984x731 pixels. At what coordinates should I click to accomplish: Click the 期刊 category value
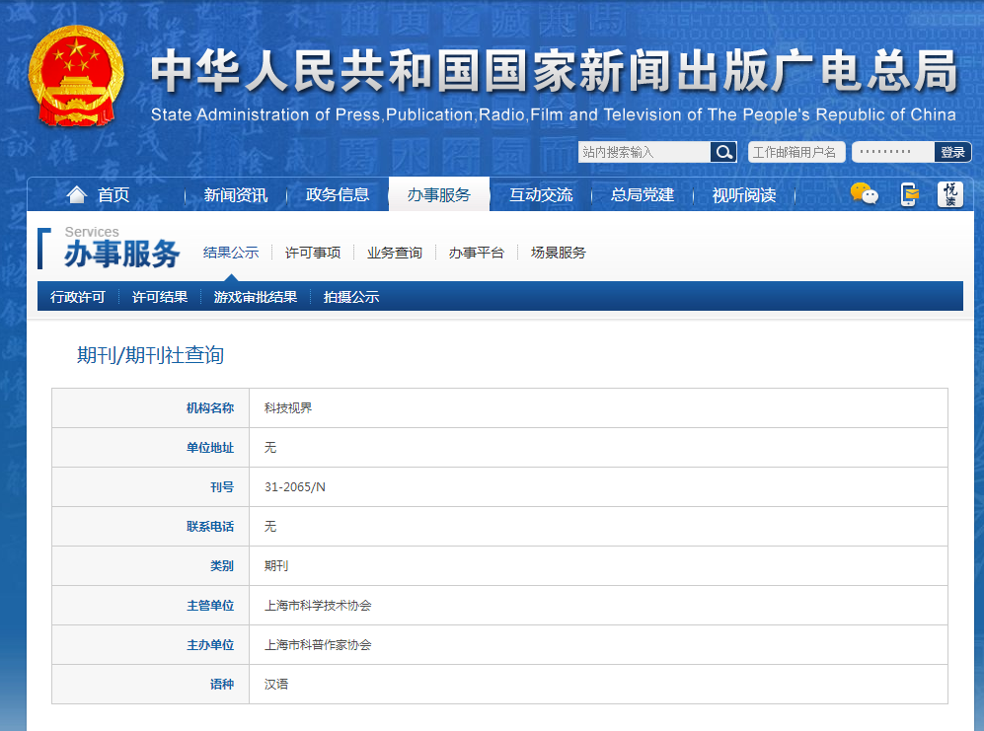pyautogui.click(x=276, y=566)
